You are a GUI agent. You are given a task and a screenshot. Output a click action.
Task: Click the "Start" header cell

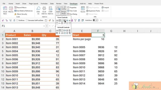[82, 35]
